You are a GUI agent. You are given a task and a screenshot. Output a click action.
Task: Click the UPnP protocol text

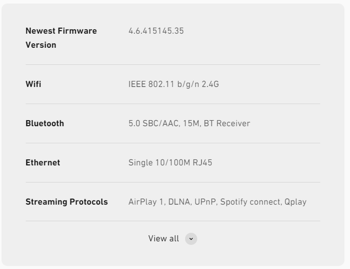(205, 202)
